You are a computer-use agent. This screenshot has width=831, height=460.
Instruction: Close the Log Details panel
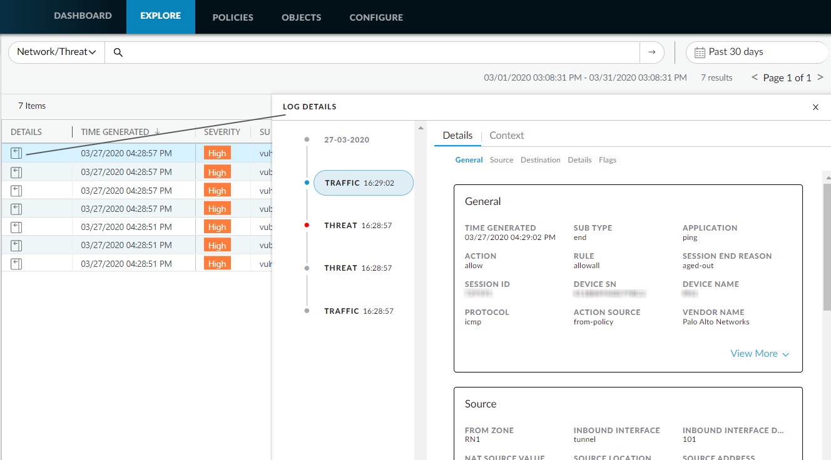[x=815, y=107]
